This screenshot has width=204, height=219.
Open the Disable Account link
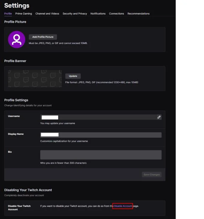point(123,206)
